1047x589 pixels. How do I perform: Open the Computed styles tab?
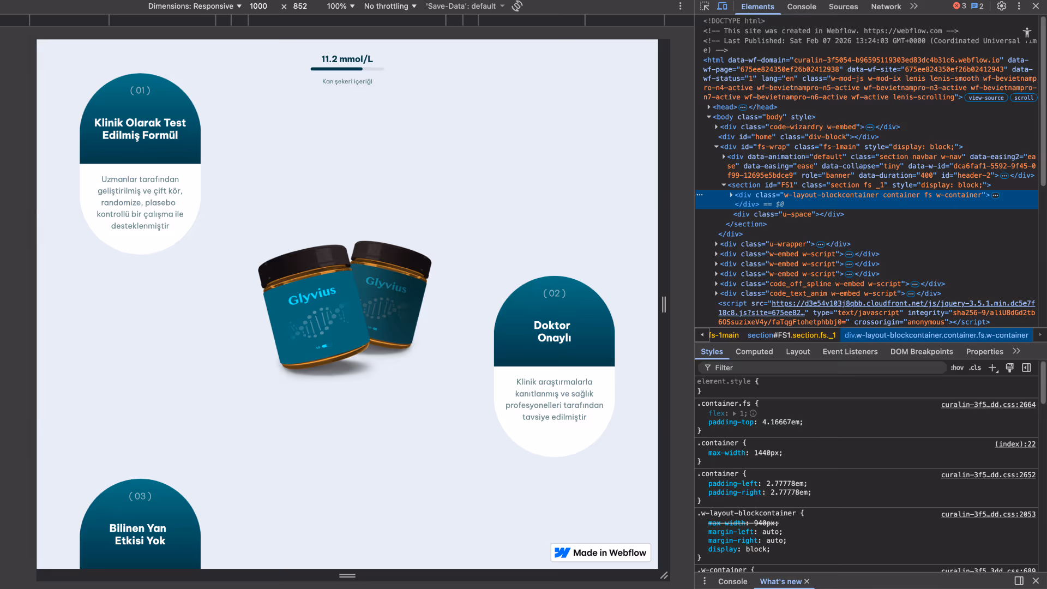tap(754, 352)
